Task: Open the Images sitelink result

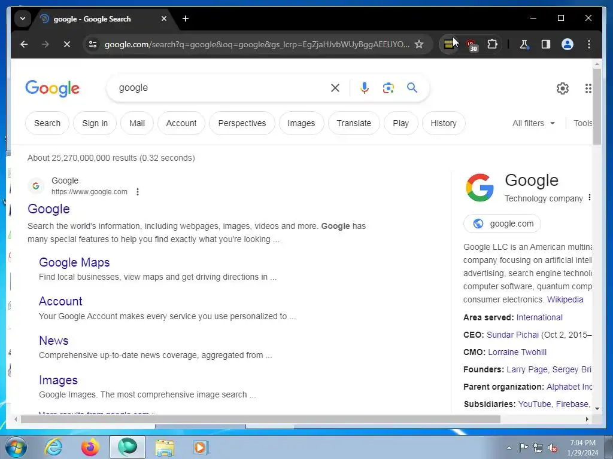Action: (x=58, y=380)
